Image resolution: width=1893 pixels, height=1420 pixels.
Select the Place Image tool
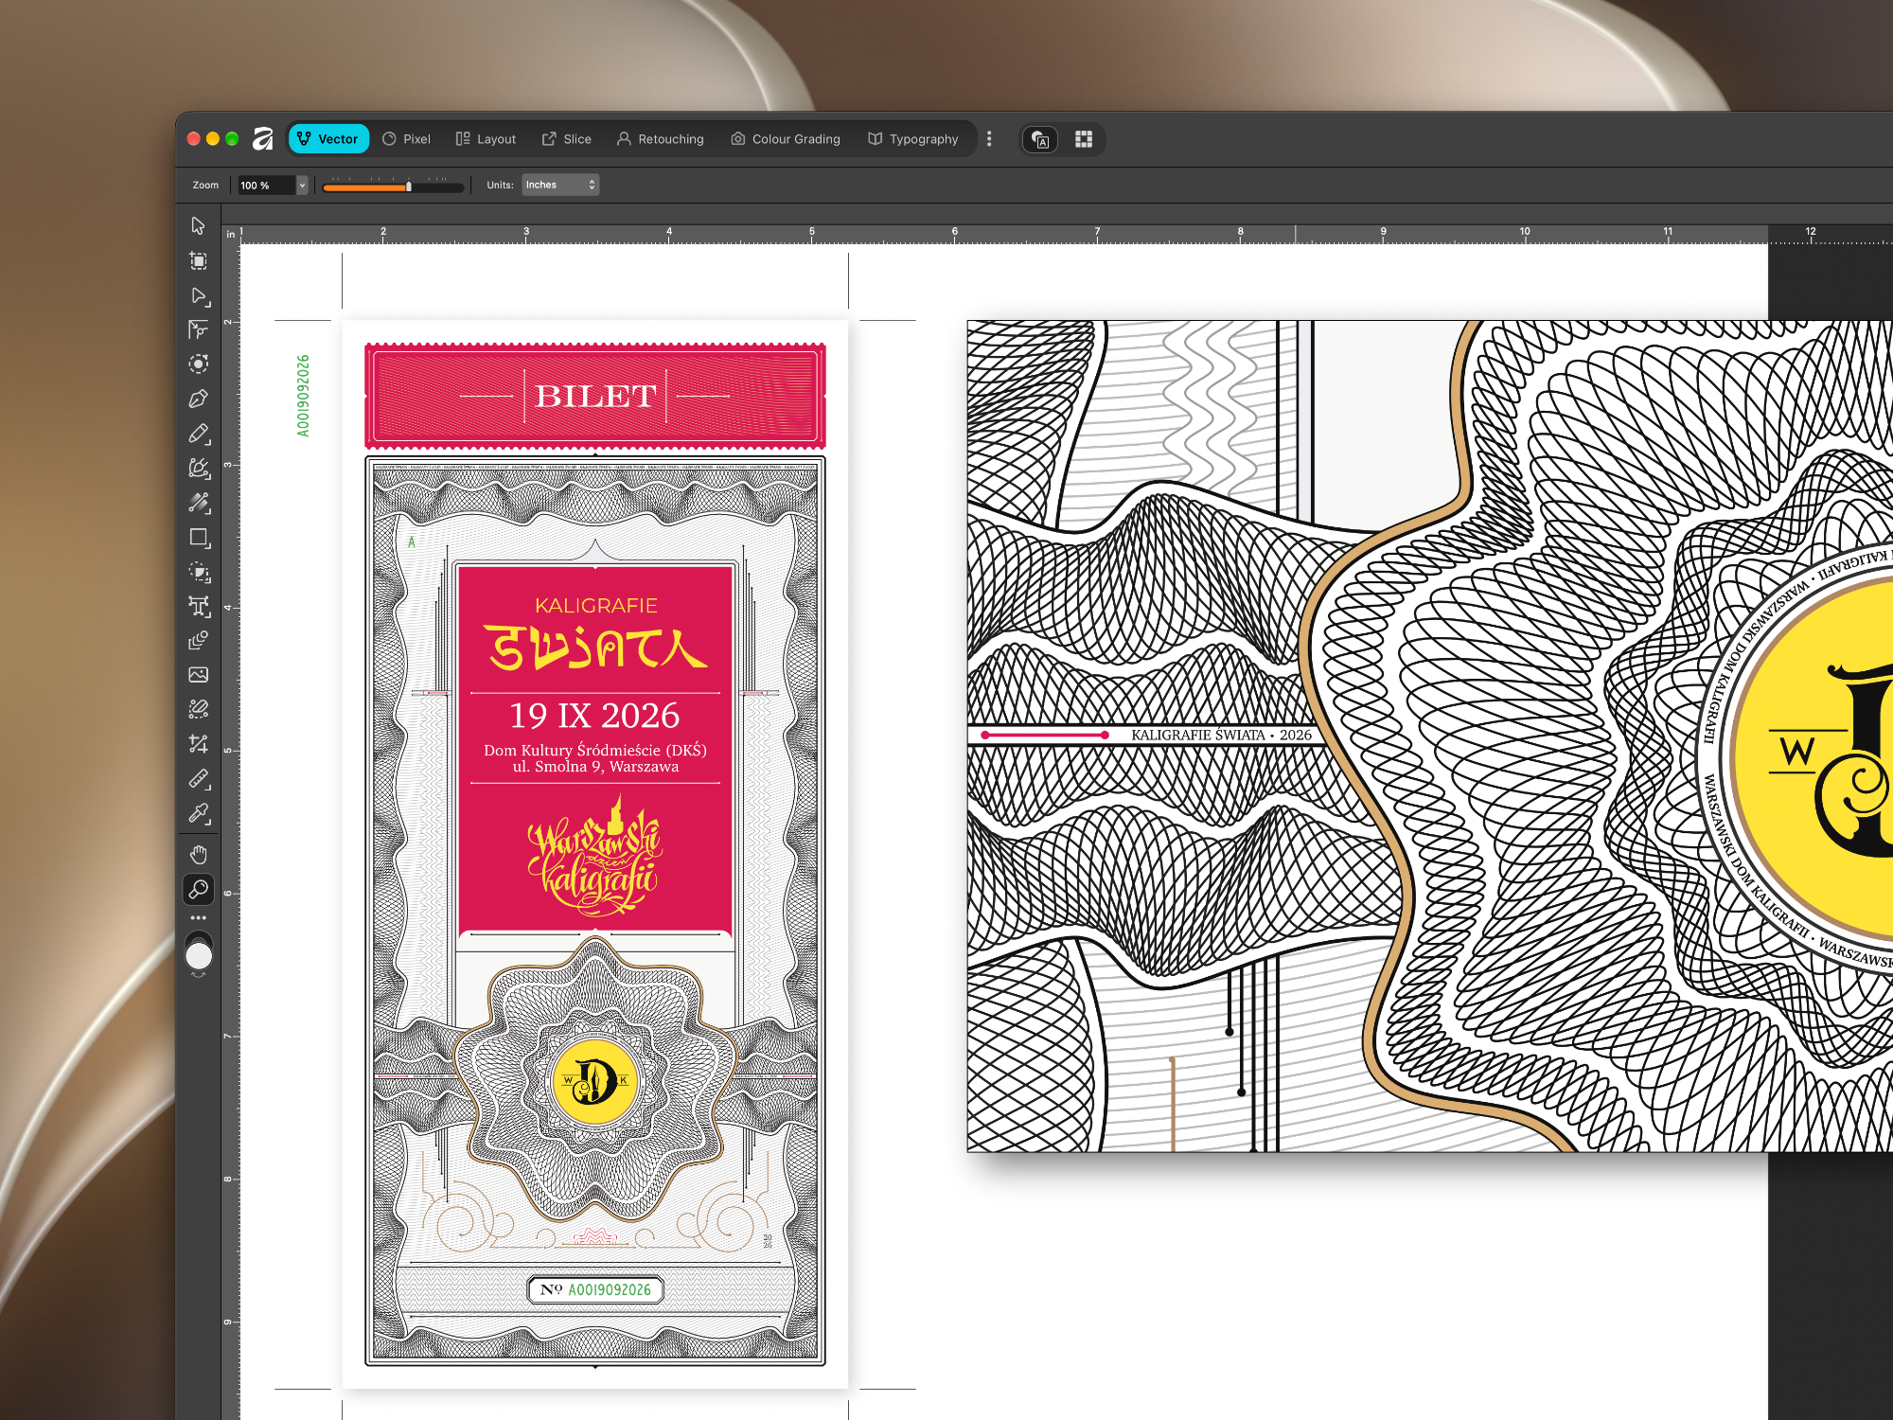point(198,675)
